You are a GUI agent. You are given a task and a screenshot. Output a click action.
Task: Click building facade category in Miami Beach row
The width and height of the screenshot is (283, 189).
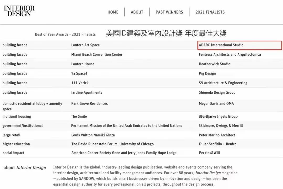15,54
